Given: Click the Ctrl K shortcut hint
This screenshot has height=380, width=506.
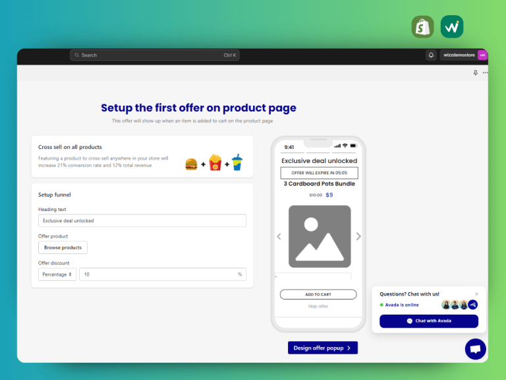Looking at the screenshot, I should coord(230,55).
